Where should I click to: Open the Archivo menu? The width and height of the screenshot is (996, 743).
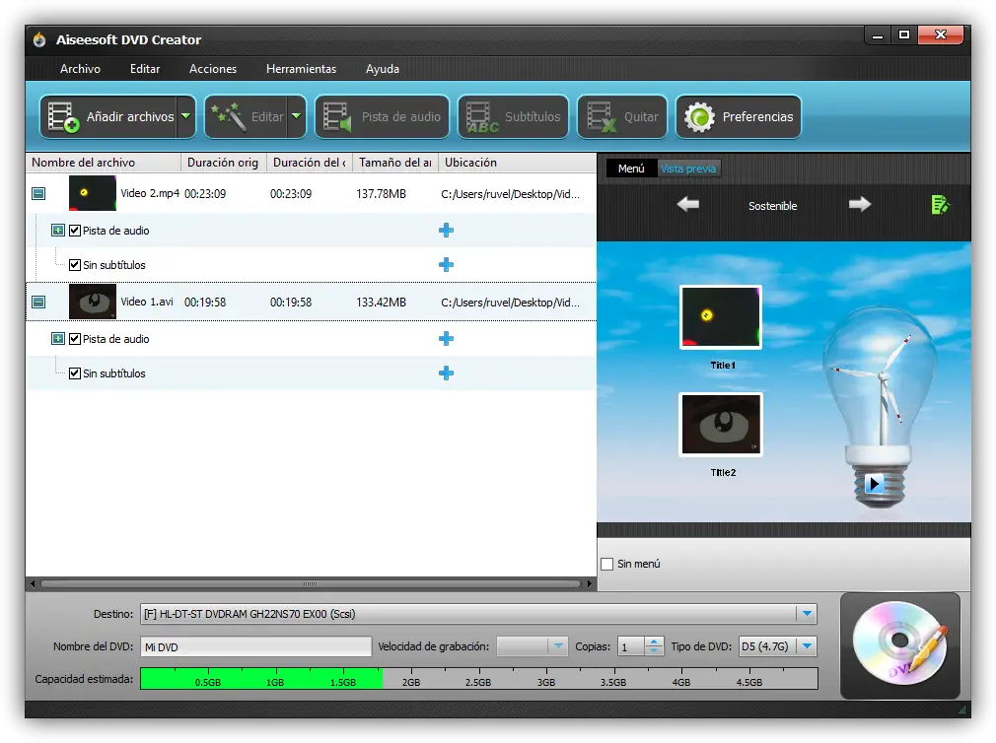click(80, 69)
